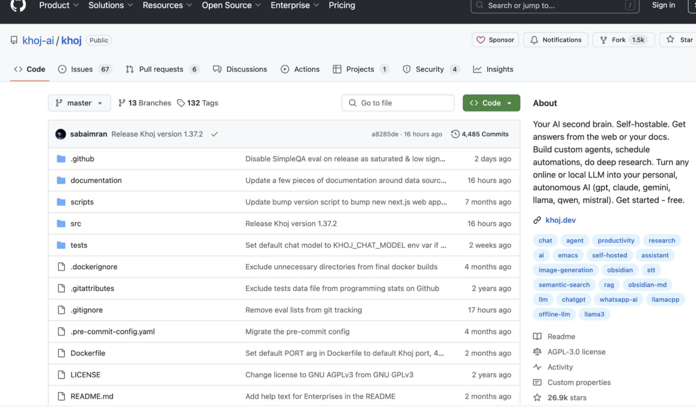View the 13 Branches list
The height and width of the screenshot is (407, 696).
coord(144,103)
